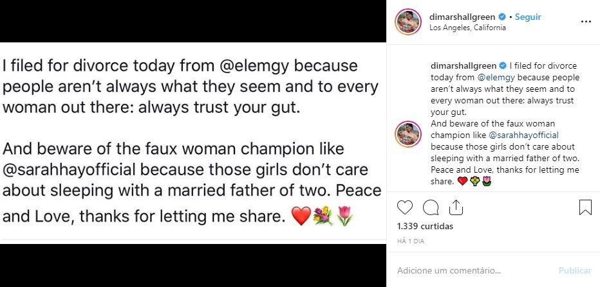
Task: Click the verified badge in caption
Action: [x=503, y=65]
